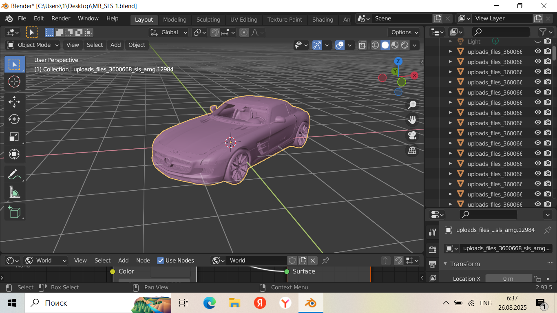Select the Scale tool
Viewport: 557px width, 313px height.
tap(14, 137)
